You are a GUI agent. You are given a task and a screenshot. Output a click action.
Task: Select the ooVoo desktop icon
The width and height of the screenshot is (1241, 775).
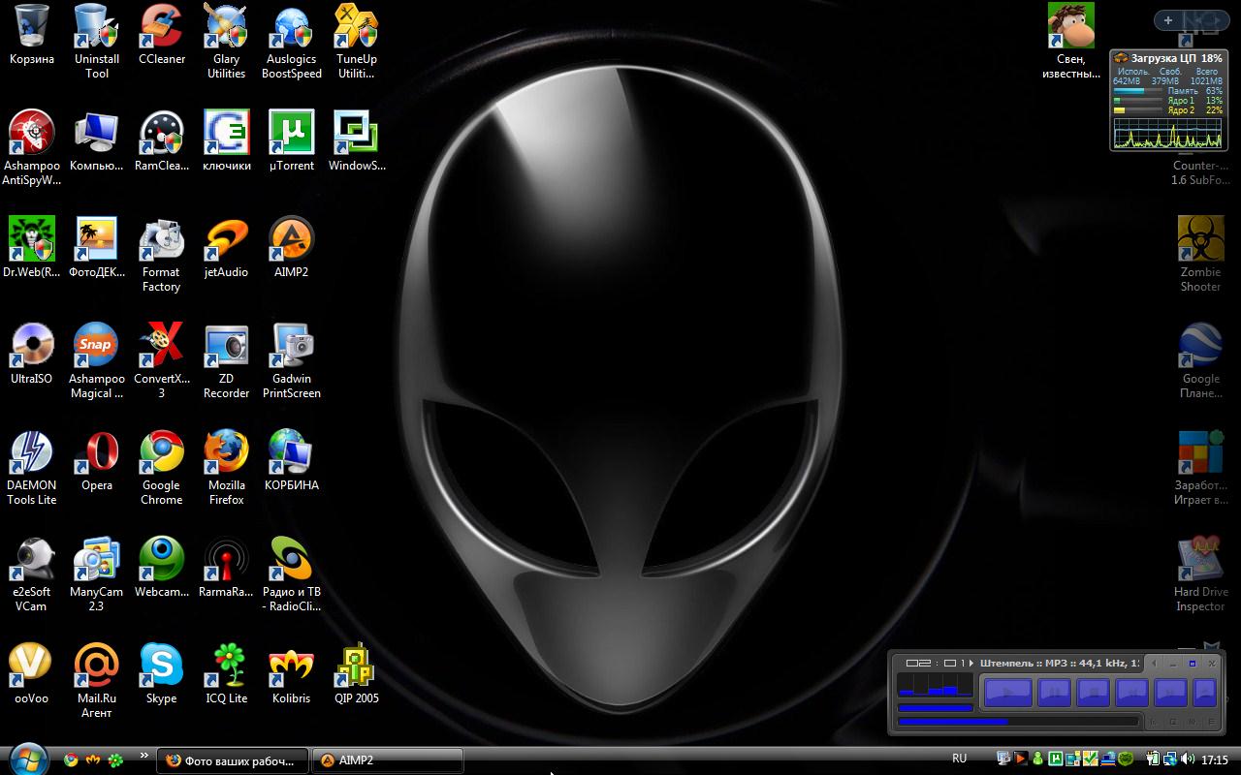[x=32, y=675]
